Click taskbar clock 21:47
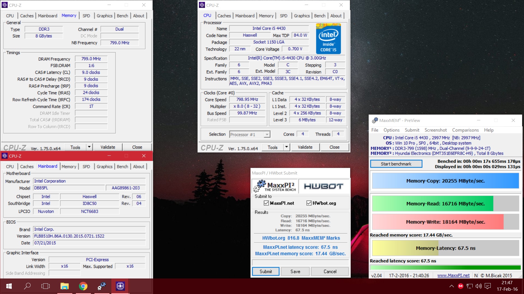This screenshot has width=524, height=294. pyautogui.click(x=507, y=283)
